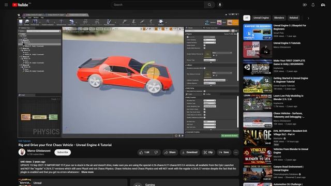Open the notifications bell
This screenshot has width=331, height=186.
click(x=313, y=5)
